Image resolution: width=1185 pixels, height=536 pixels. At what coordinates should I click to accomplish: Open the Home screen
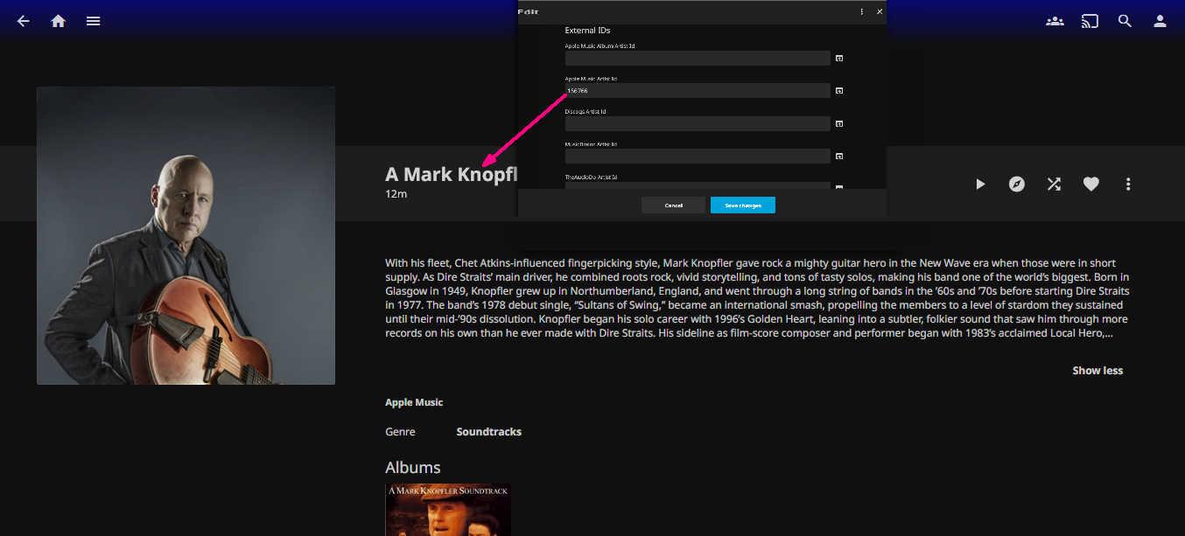[x=59, y=21]
